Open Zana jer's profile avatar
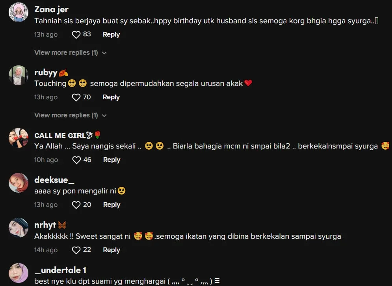This screenshot has height=286, width=392. 19,13
